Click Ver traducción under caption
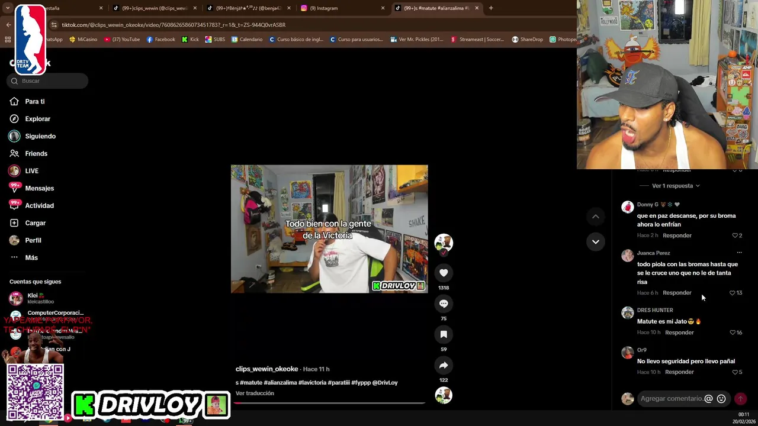Image resolution: width=758 pixels, height=426 pixels. coord(255,393)
